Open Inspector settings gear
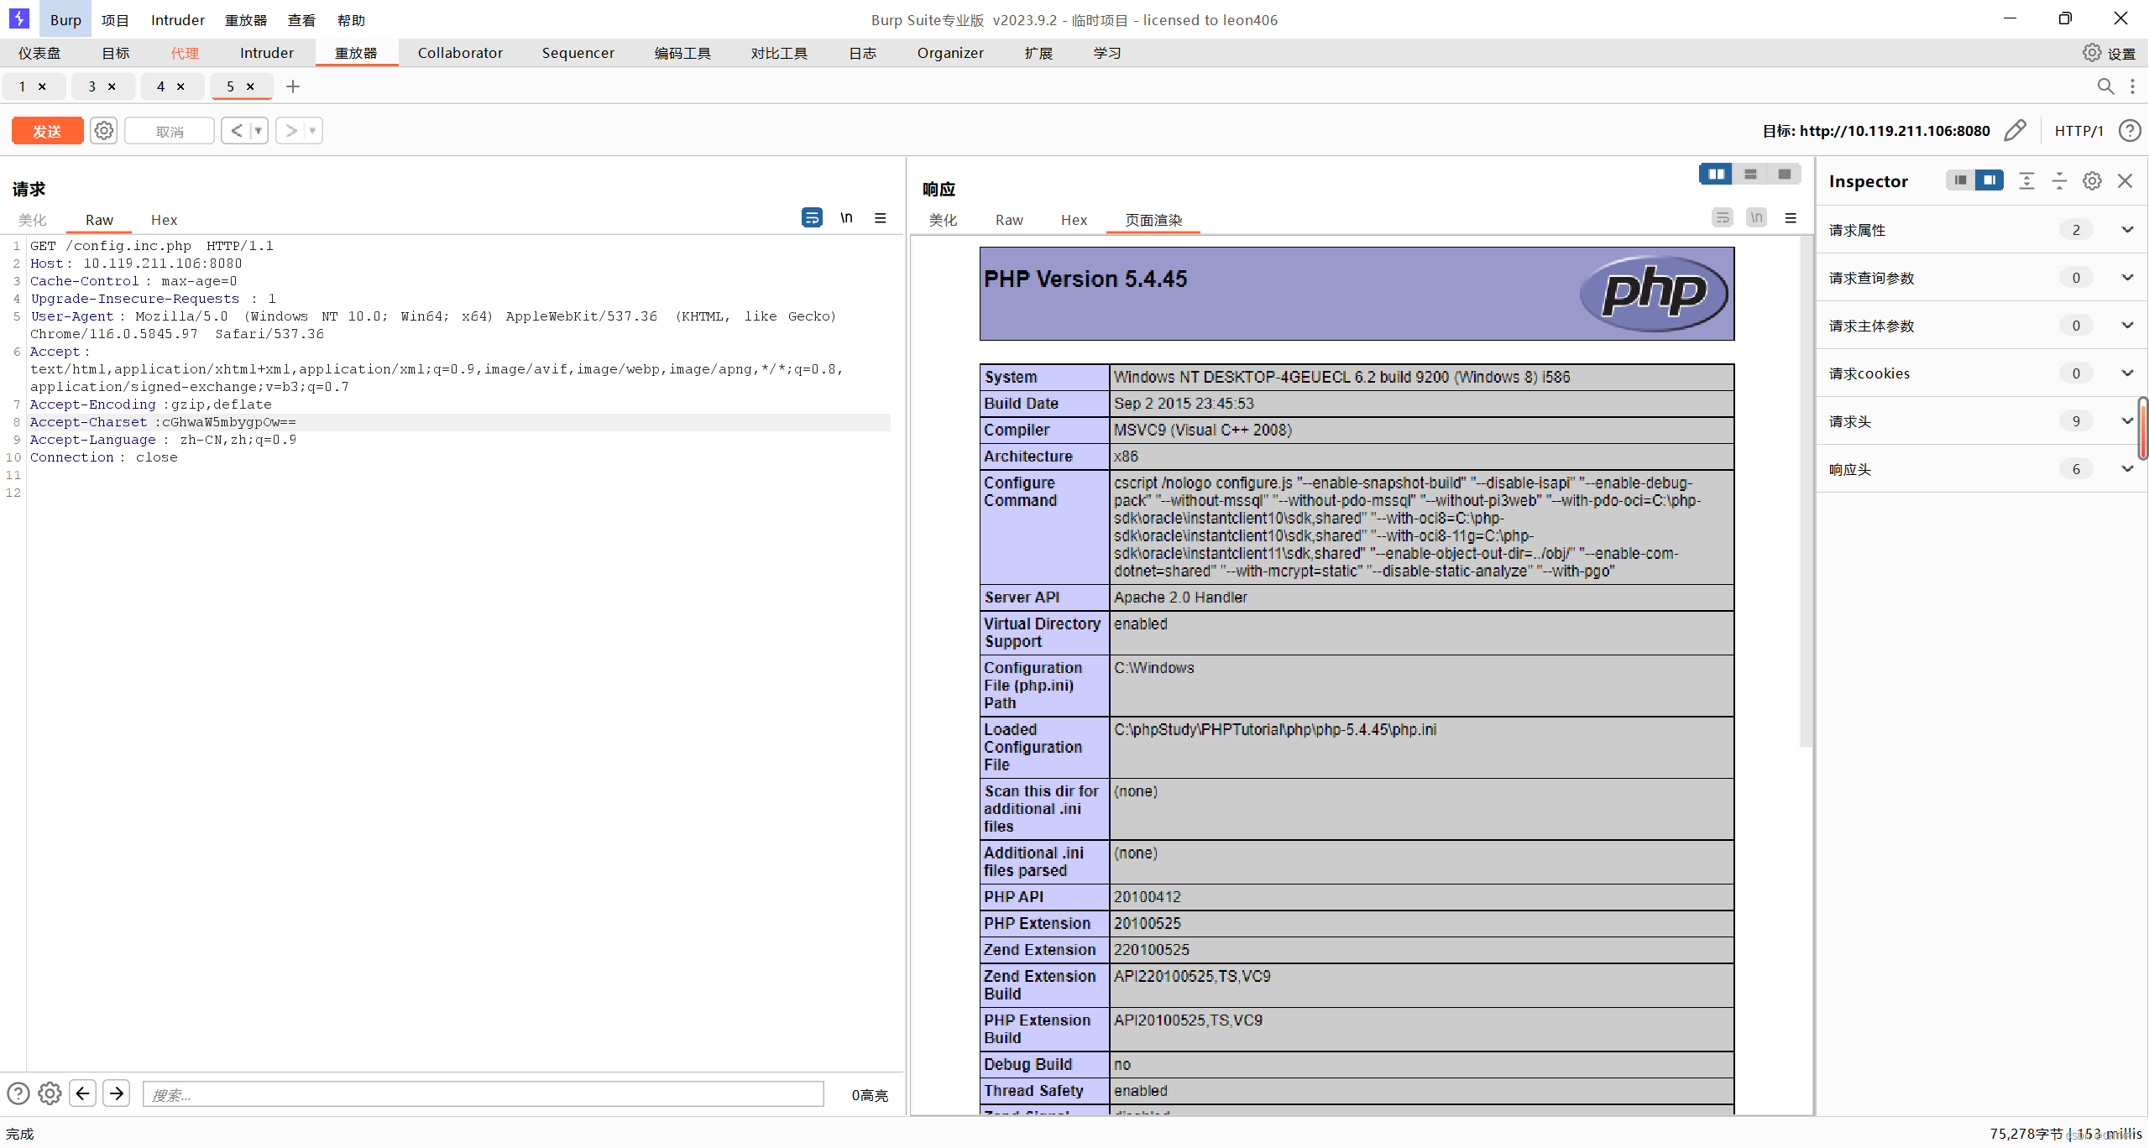Image resolution: width=2149 pixels, height=1148 pixels. tap(2092, 180)
